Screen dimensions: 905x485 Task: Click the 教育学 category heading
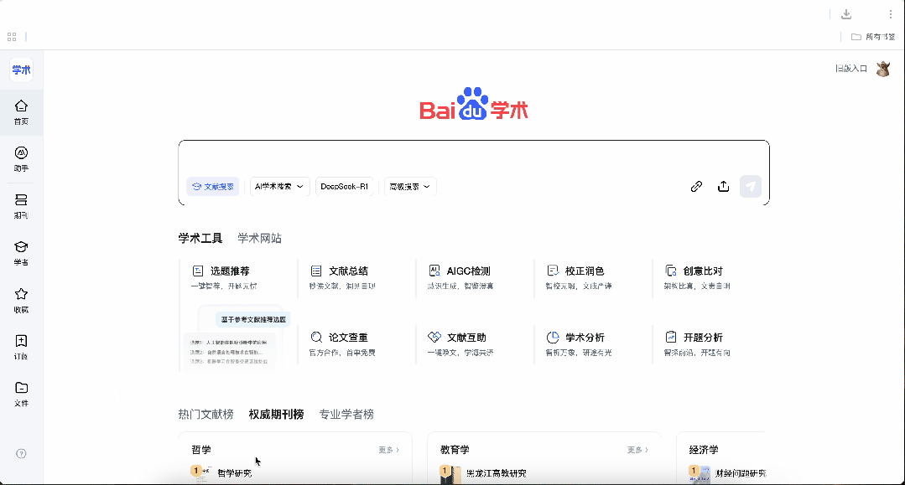tap(455, 450)
